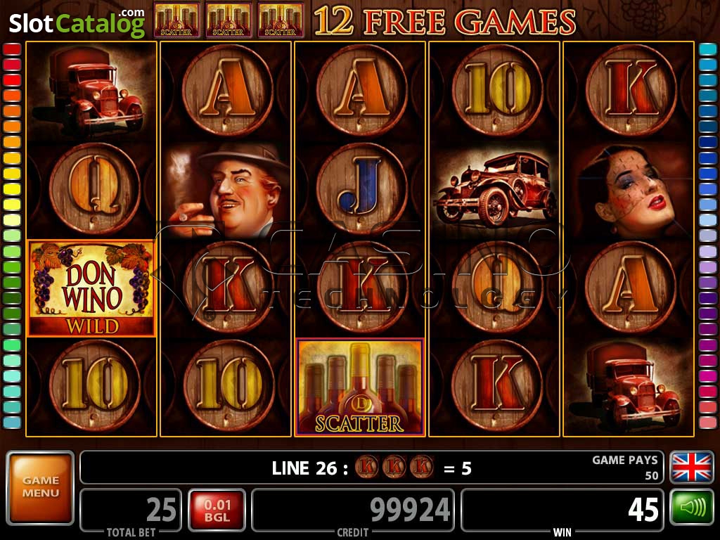Open the SlotCatalog.com logo link
The height and width of the screenshot is (540, 720).
pyautogui.click(x=77, y=22)
